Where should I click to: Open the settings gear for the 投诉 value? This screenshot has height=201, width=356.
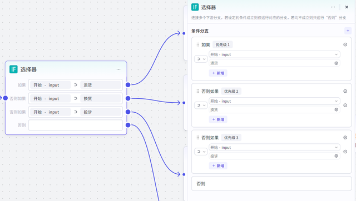[336, 156]
